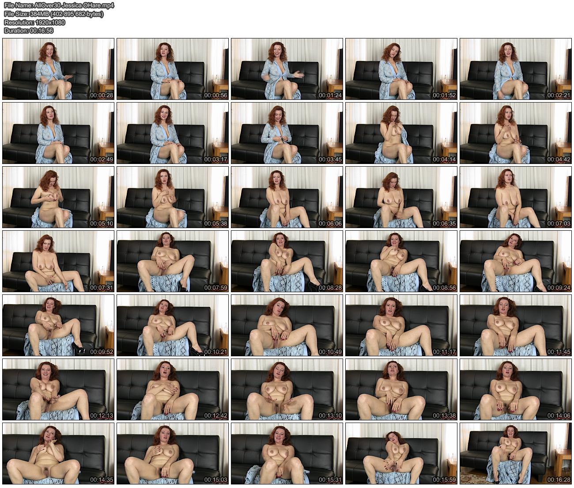574x488 pixels.
Task: Click the 00:16:28 timestamp label
Action: 559,480
